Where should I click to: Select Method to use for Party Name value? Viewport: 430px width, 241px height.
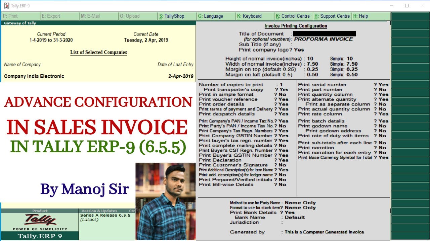point(300,203)
